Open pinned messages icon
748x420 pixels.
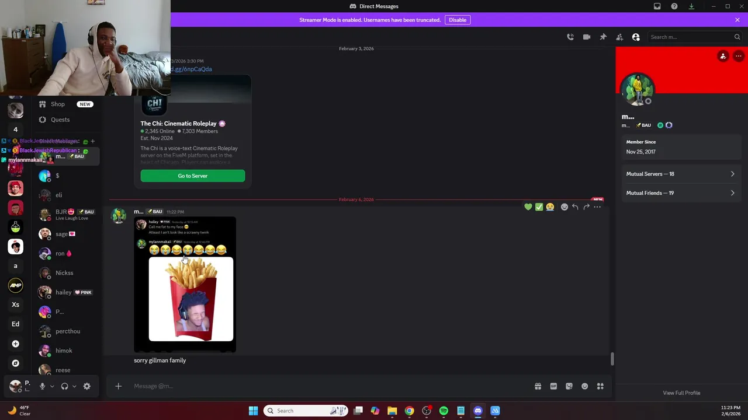(603, 37)
